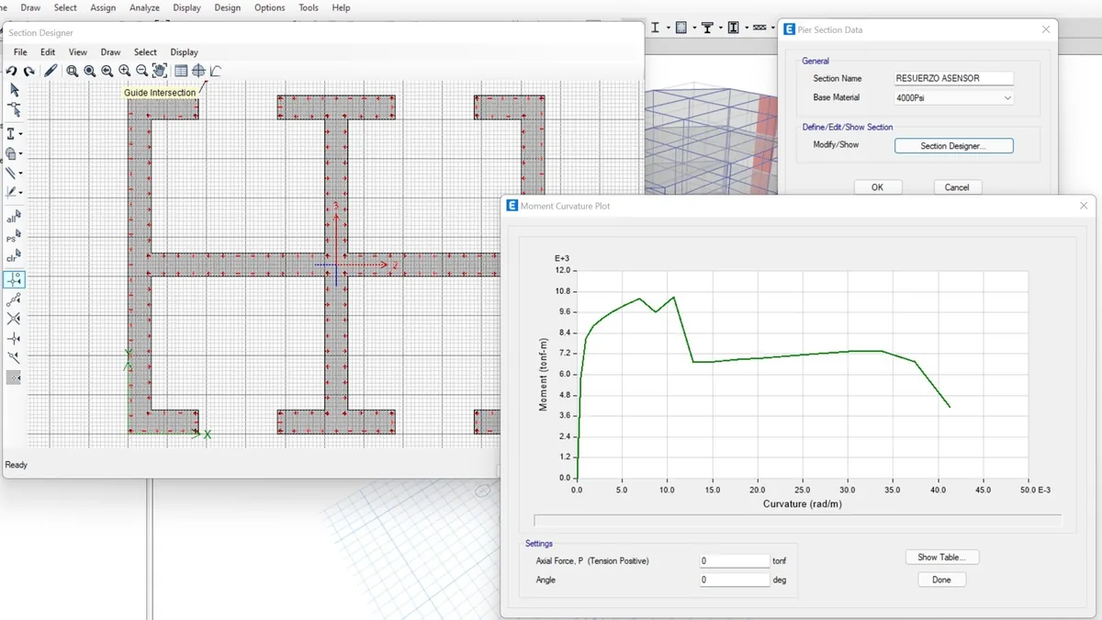Open the Analyze menu in the main window

144,7
